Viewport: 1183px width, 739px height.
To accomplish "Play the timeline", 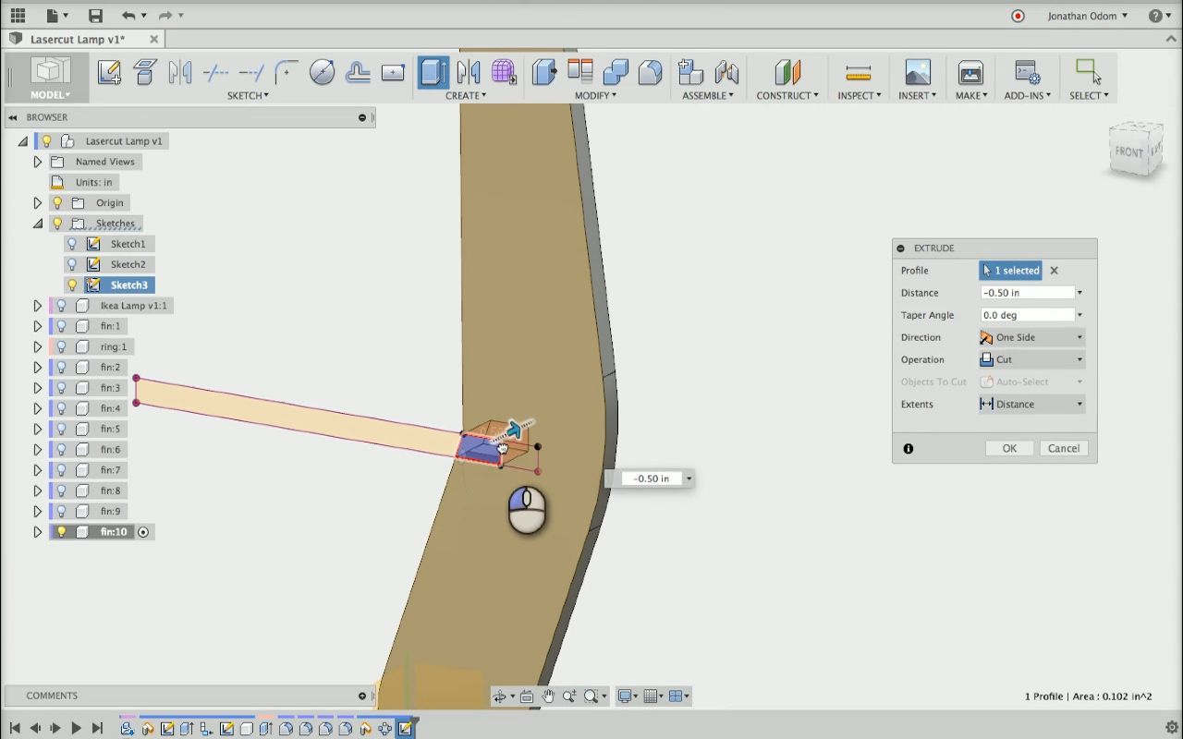I will click(76, 729).
